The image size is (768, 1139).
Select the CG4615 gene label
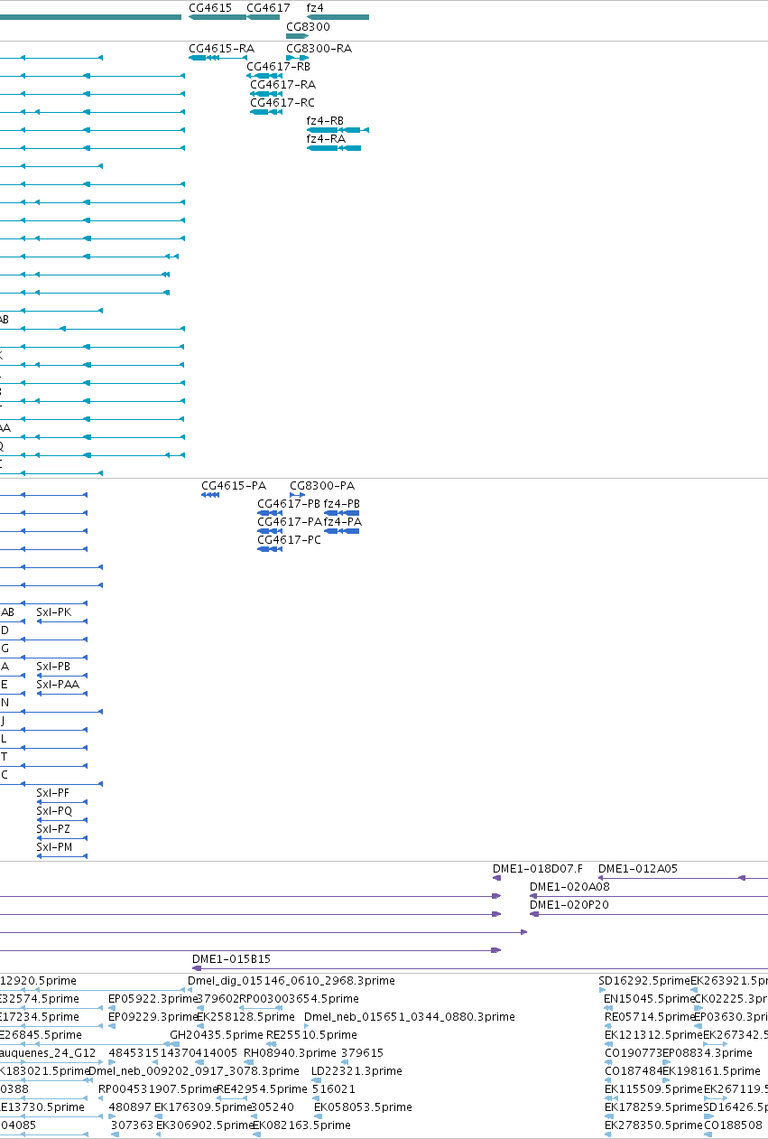tap(210, 7)
